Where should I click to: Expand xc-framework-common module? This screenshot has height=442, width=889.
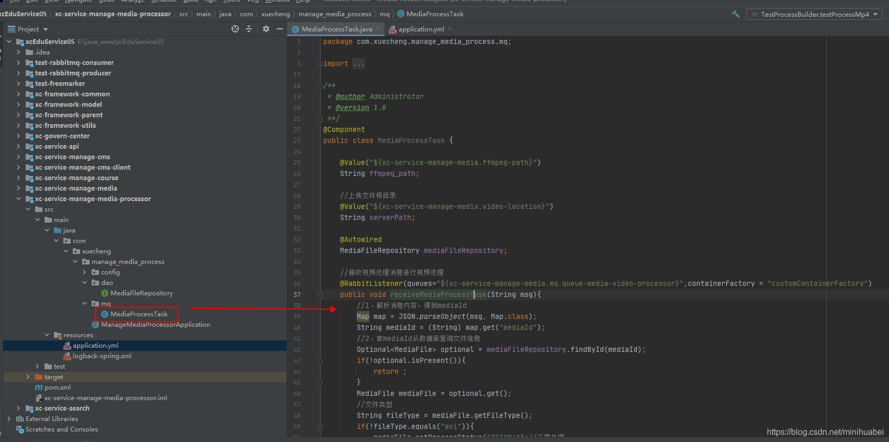pos(18,94)
